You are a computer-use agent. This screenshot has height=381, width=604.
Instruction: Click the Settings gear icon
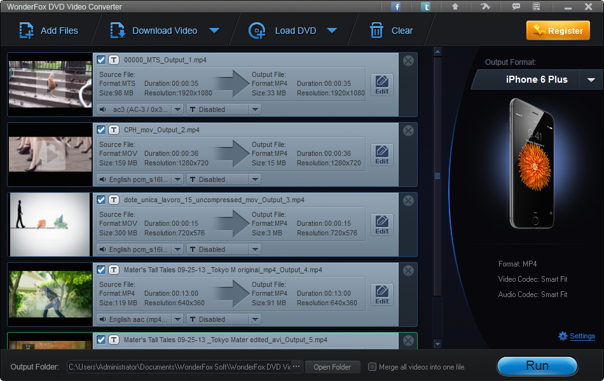563,336
